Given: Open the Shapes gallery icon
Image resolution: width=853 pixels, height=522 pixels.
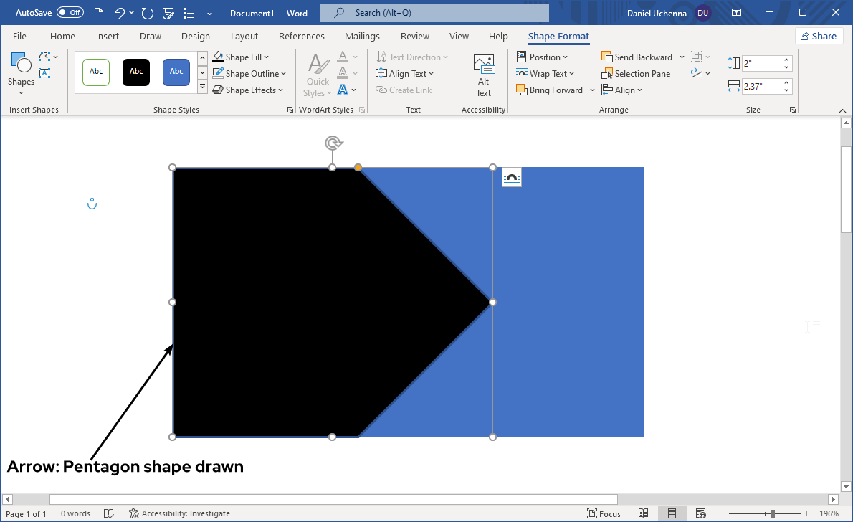Looking at the screenshot, I should (21, 65).
